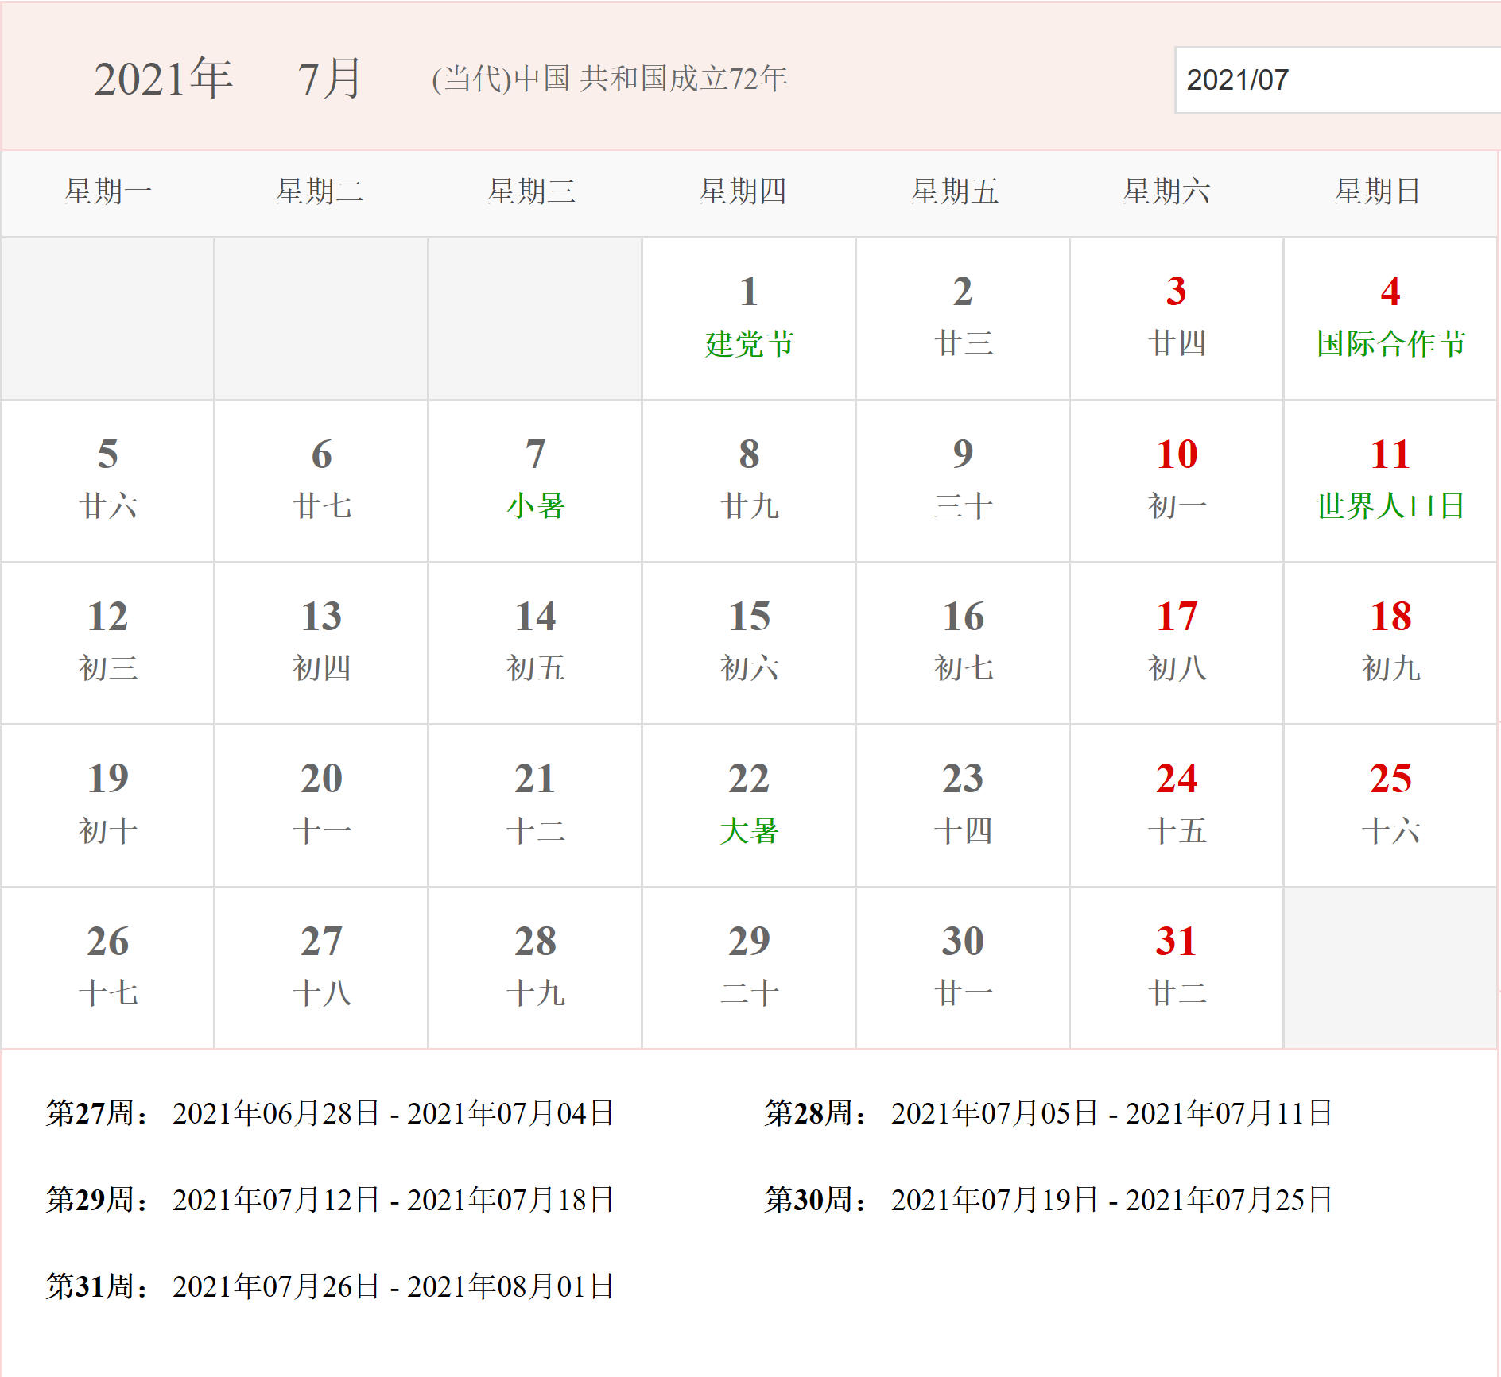Select July 24 十五 cell
Image resolution: width=1501 pixels, height=1377 pixels.
point(1177,806)
